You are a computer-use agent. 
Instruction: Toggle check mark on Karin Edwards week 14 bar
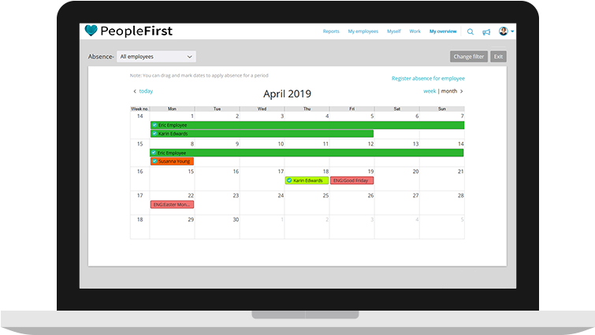154,134
